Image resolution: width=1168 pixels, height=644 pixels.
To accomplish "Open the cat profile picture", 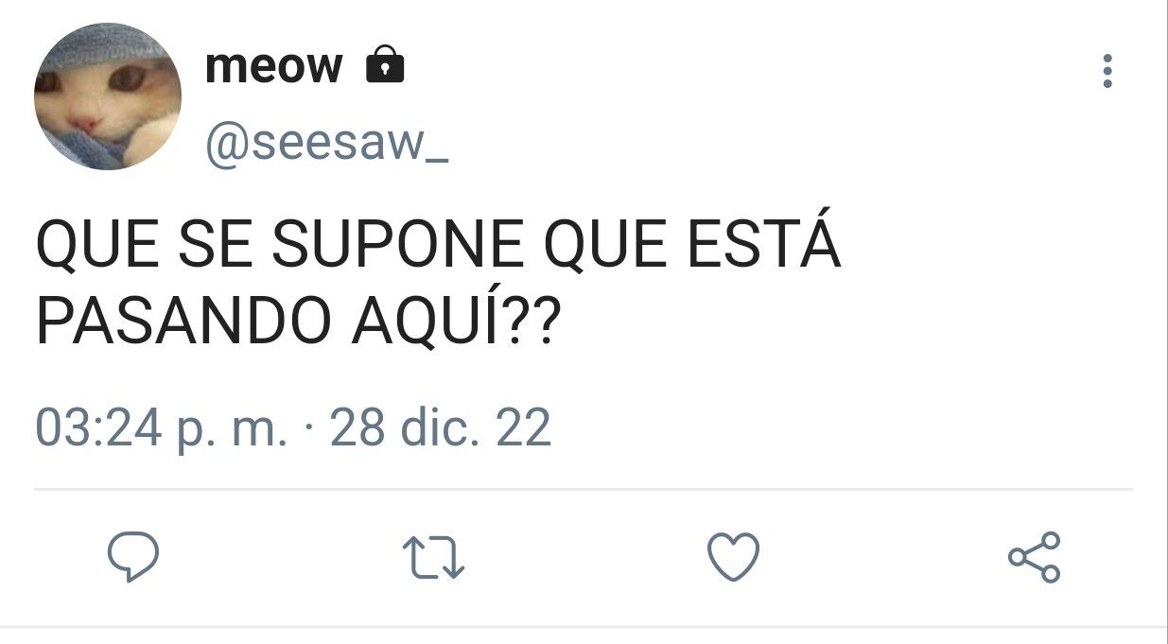I will tap(108, 96).
